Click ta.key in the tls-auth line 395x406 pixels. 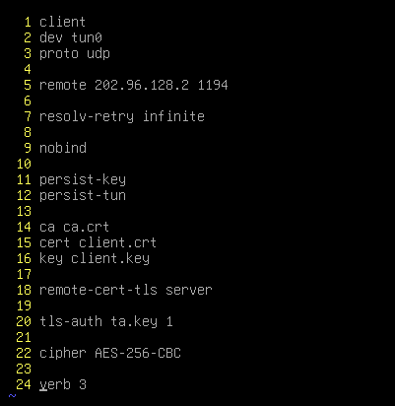(x=134, y=322)
